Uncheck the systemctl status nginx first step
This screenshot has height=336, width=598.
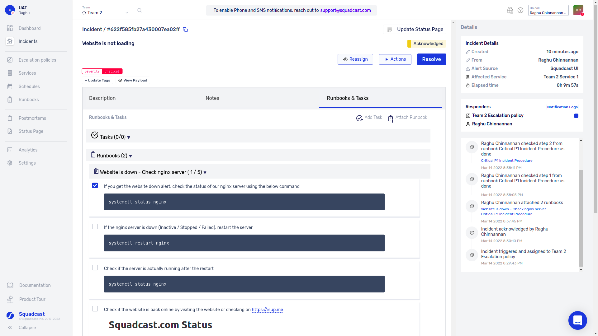[x=95, y=186]
